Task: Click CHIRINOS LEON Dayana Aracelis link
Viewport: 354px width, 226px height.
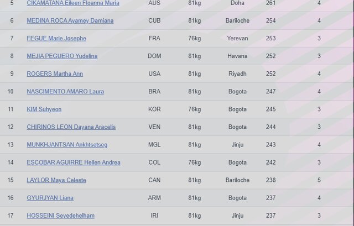Action: click(71, 127)
